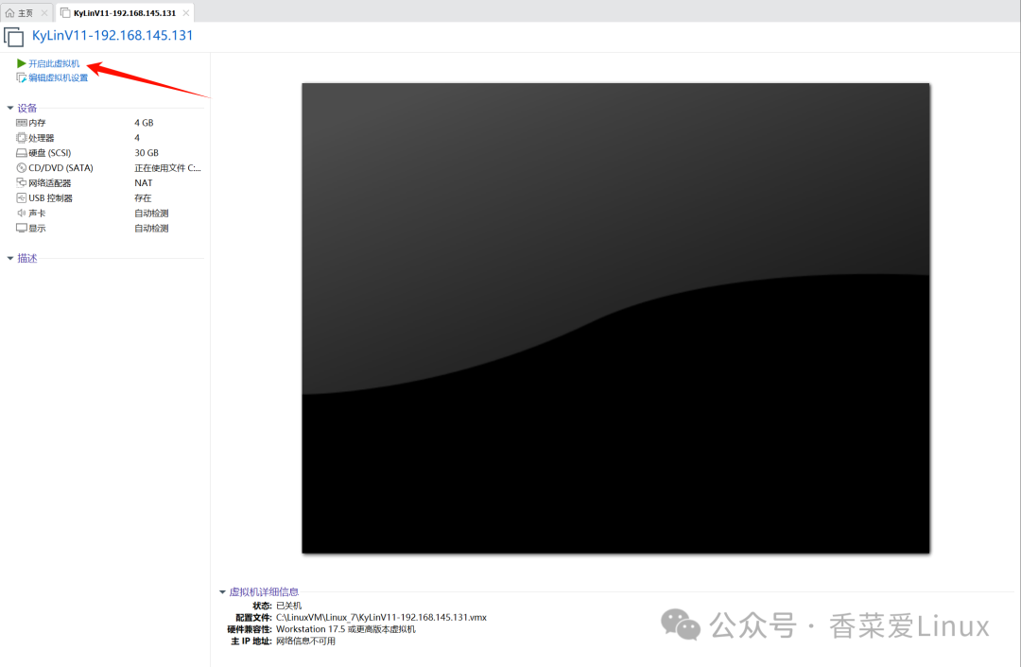The image size is (1021, 667).
Task: Collapse the 描述 description section
Action: point(9,258)
